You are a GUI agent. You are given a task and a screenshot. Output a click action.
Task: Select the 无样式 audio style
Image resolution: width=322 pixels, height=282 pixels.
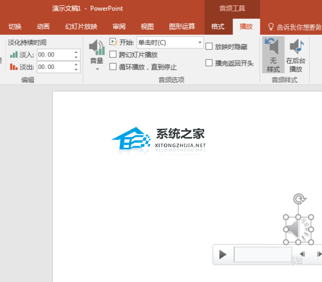pyautogui.click(x=273, y=55)
